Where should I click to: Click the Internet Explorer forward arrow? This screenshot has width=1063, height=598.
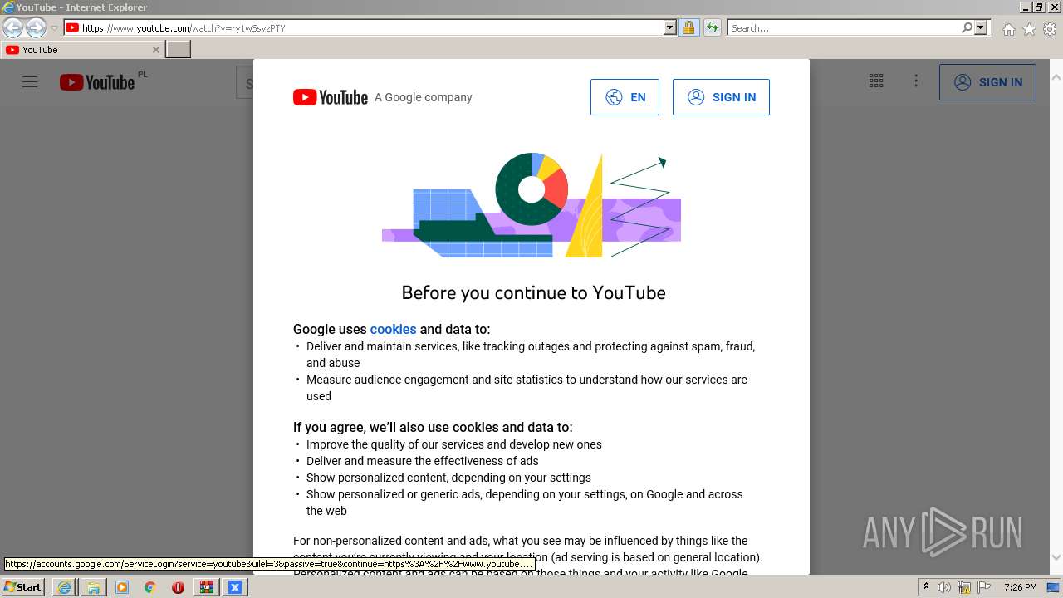[x=36, y=27]
